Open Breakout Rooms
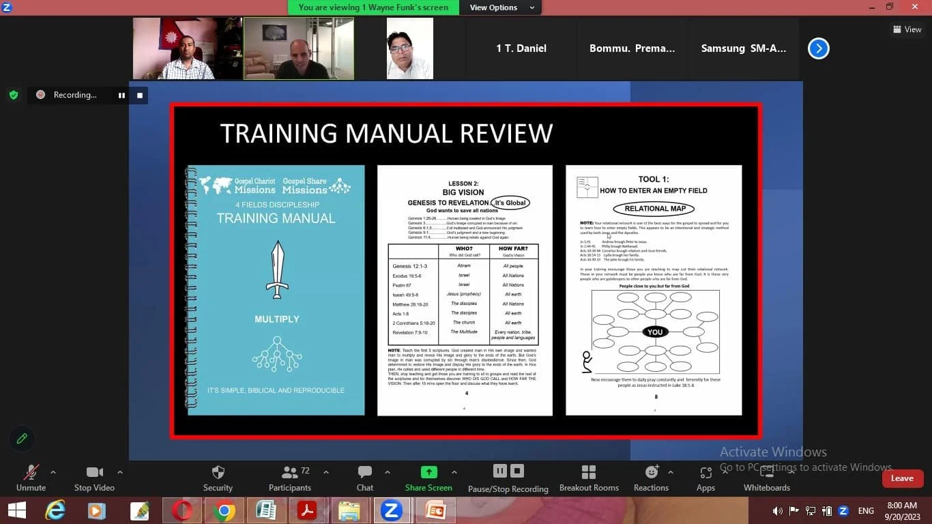This screenshot has height=524, width=932. pyautogui.click(x=589, y=478)
